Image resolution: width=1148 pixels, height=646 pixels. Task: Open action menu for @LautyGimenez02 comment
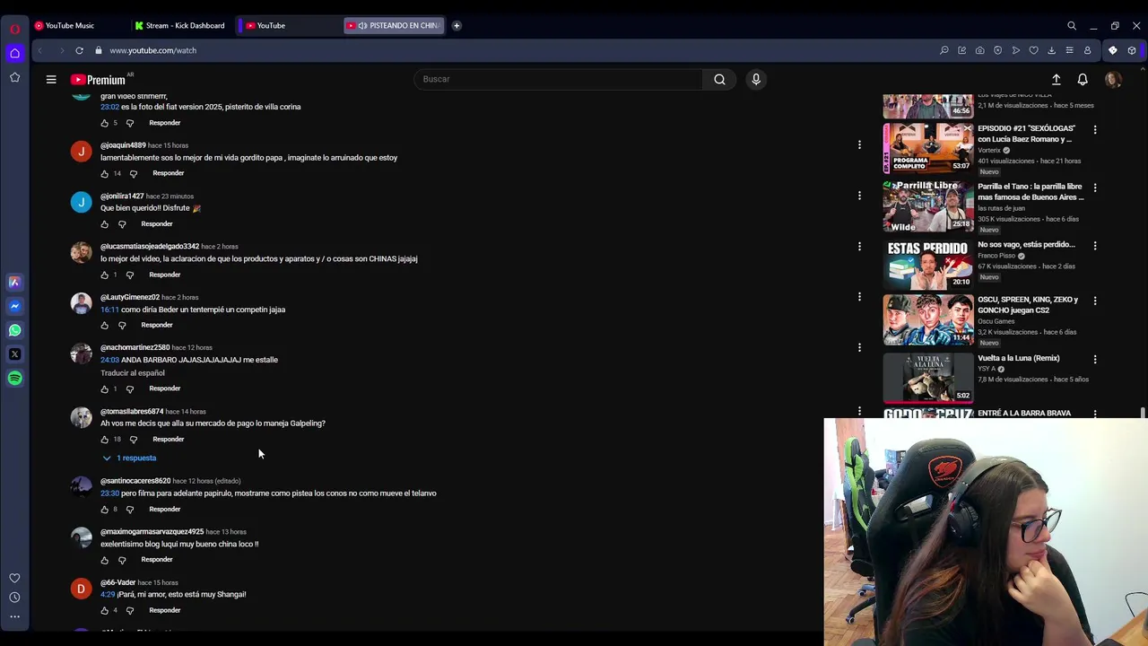859,296
